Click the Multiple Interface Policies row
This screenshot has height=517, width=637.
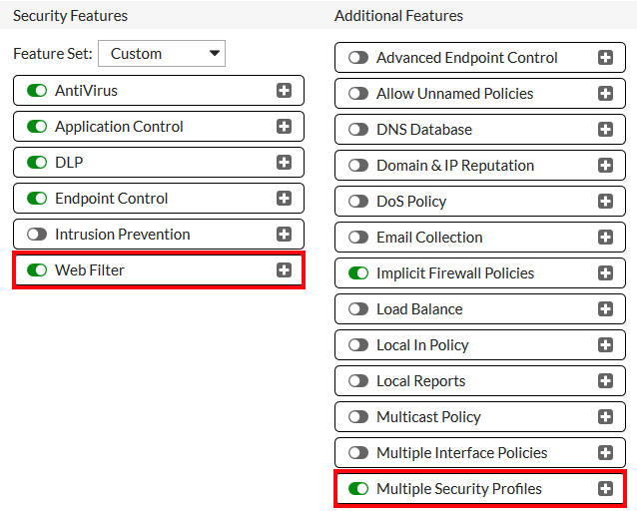pyautogui.click(x=461, y=453)
